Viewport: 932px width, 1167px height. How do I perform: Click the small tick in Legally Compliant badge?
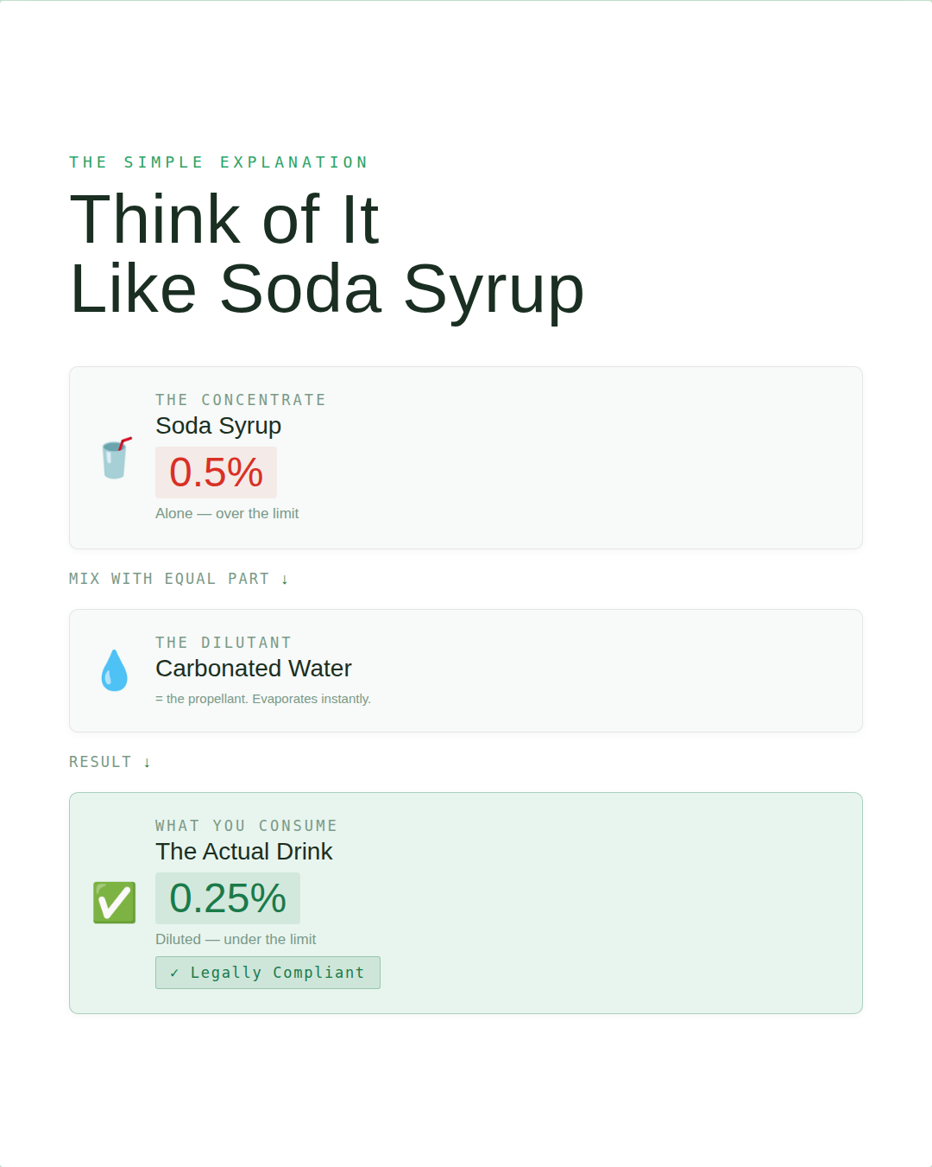[174, 974]
